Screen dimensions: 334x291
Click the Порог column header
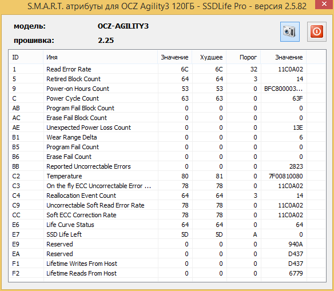(x=244, y=57)
